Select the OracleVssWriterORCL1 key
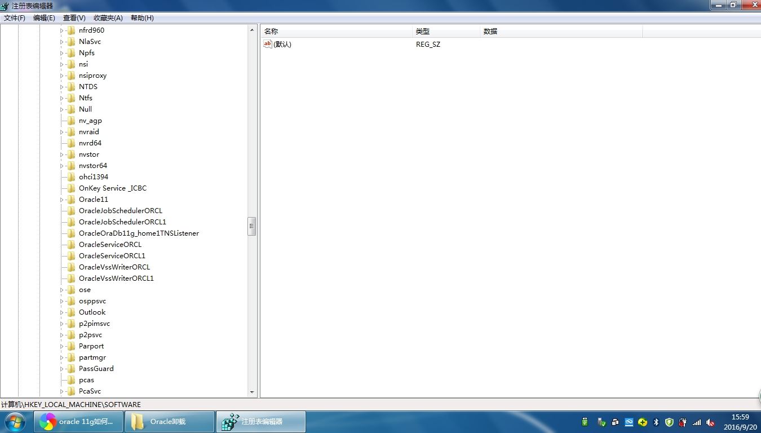 116,279
